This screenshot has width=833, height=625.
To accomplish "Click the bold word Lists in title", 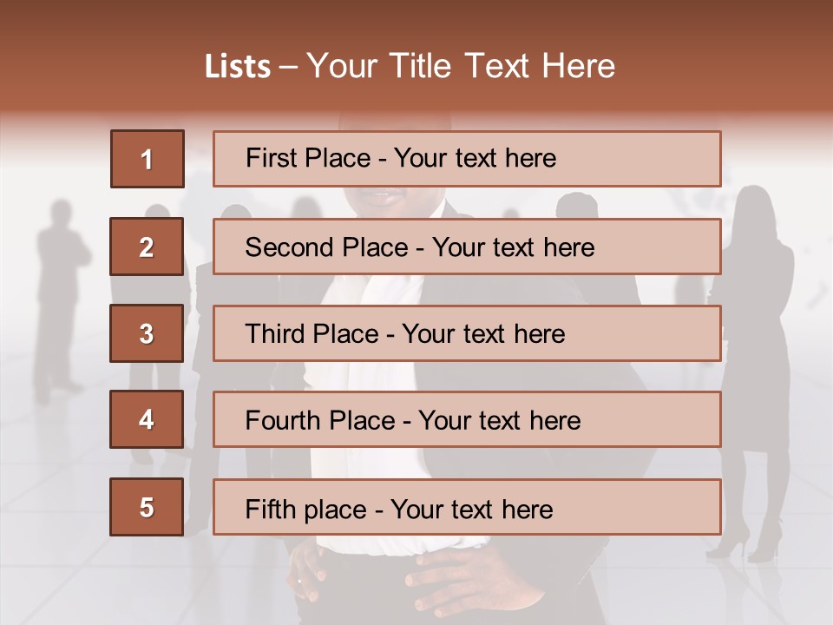I will coord(238,67).
